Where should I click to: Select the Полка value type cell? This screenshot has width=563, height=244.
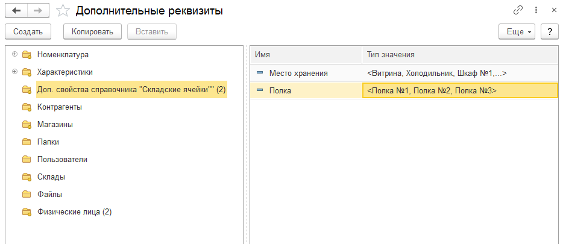point(460,90)
